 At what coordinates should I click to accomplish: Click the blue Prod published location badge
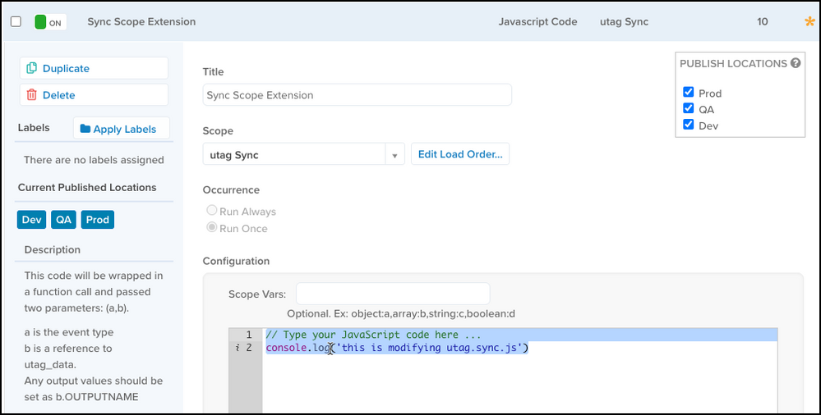coord(98,220)
